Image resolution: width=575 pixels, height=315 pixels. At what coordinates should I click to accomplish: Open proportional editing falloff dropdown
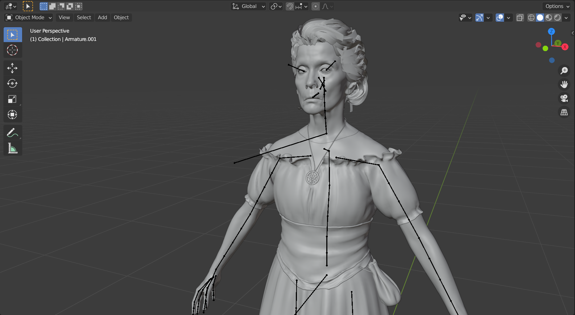[327, 6]
